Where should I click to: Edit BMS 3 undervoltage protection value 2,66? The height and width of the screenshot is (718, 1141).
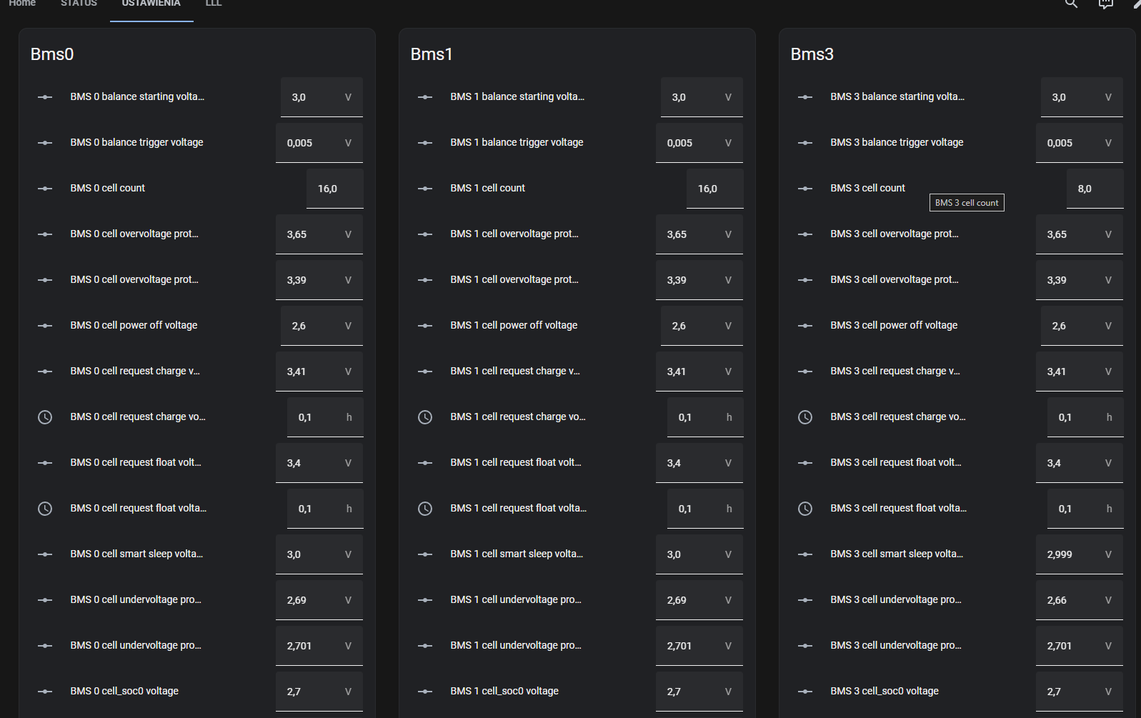(x=1080, y=600)
